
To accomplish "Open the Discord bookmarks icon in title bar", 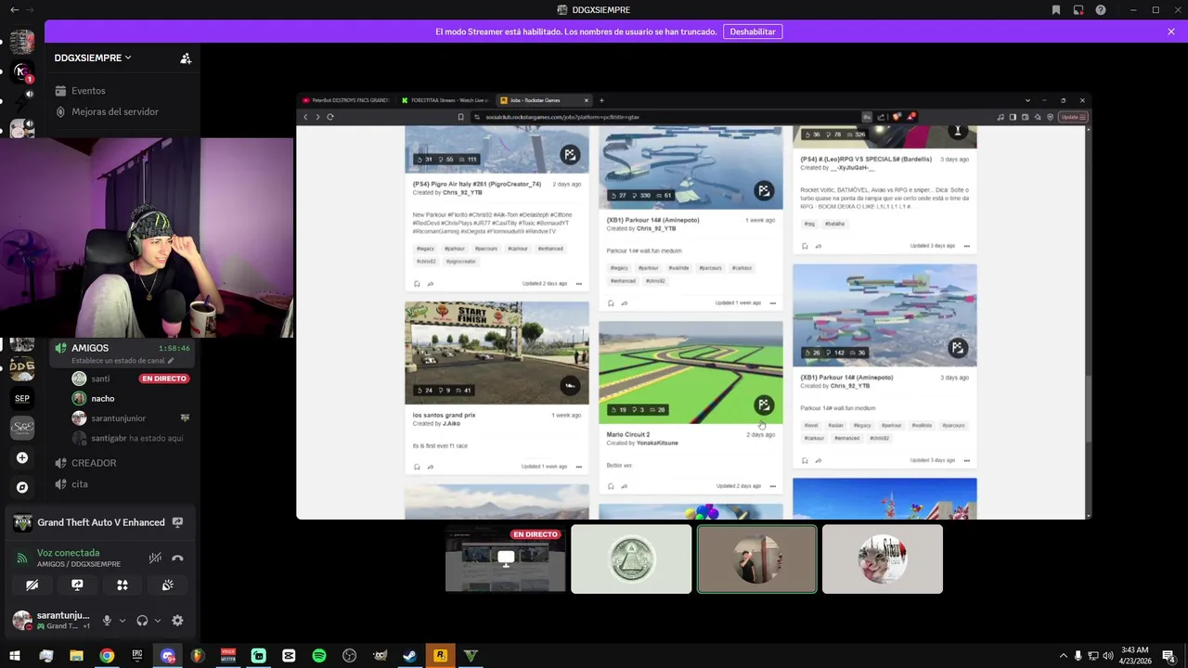I will click(x=1056, y=10).
